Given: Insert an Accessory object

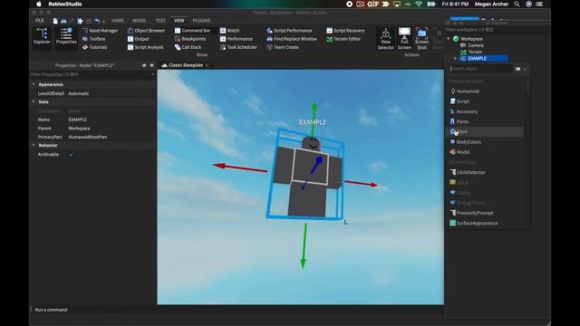Looking at the screenshot, I should point(486,111).
